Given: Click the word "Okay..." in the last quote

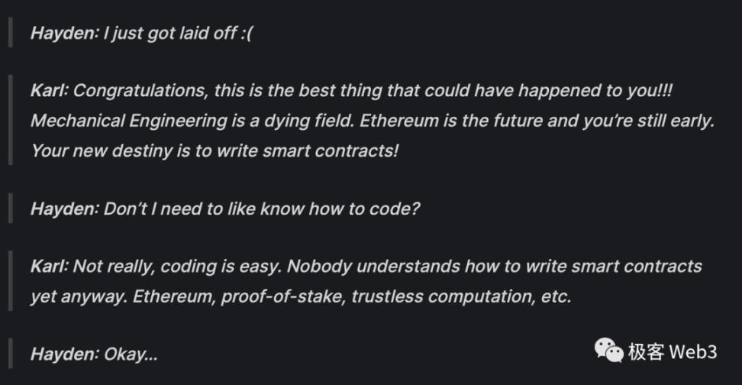Looking at the screenshot, I should coord(131,354).
